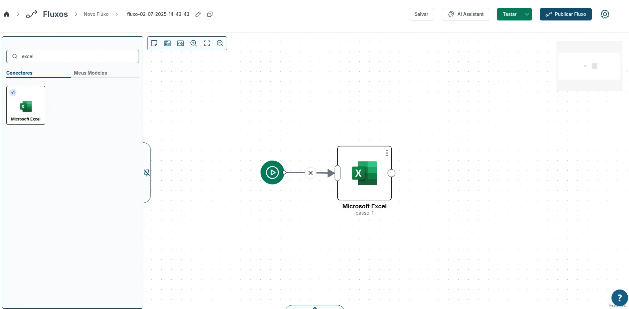Expand the Testar dropdown arrow
Screen dimensions: 629x309
[x=527, y=14]
